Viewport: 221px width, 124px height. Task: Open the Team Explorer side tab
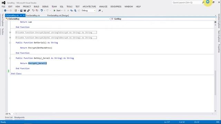click(x=219, y=36)
